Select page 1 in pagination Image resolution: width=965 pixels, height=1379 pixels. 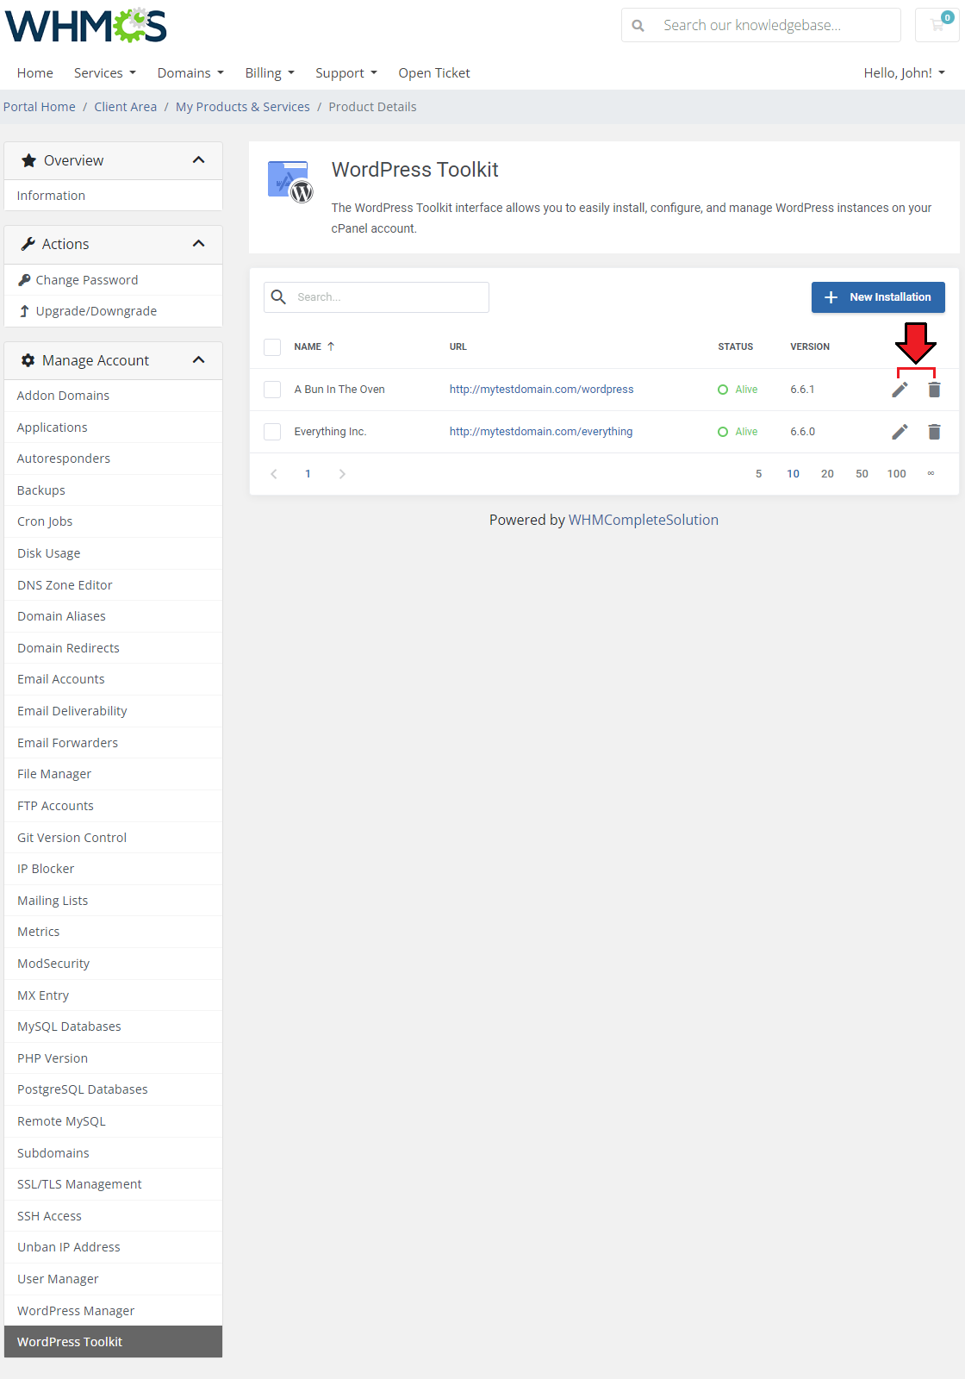coord(308,474)
